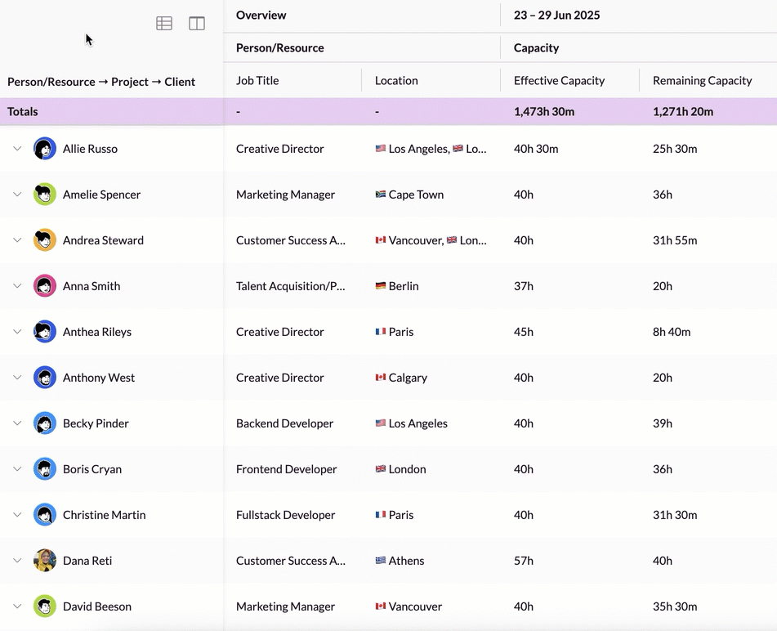Expand Allie Russo's row

(17, 149)
